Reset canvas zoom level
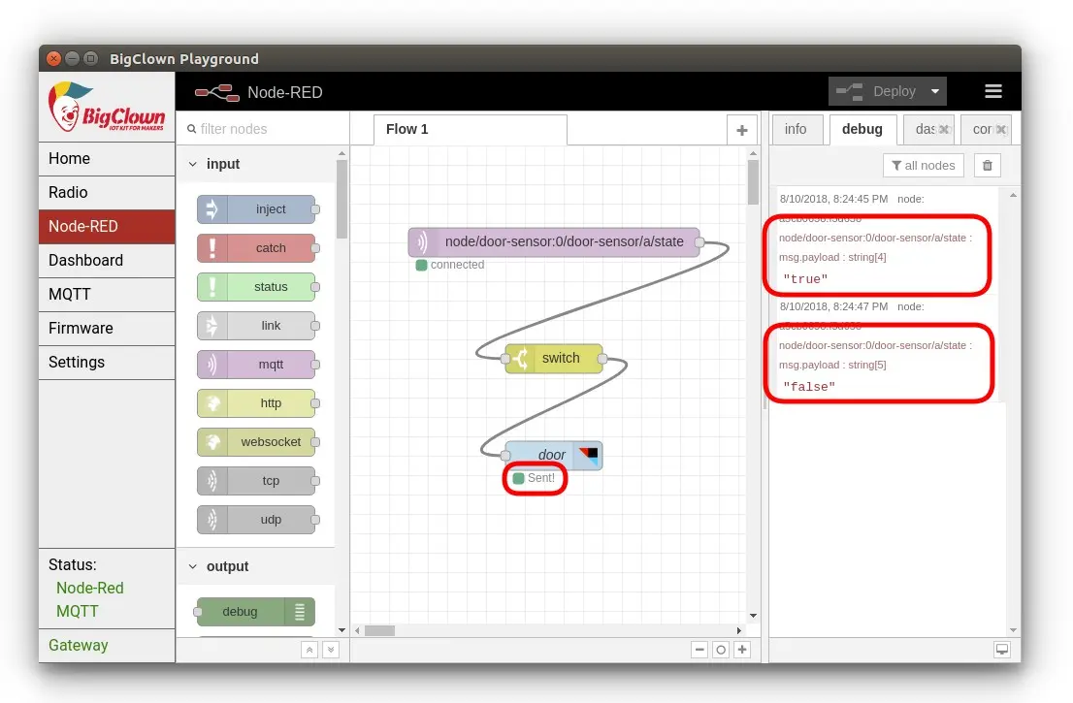Viewport: 1073px width, 703px height. pyautogui.click(x=721, y=650)
